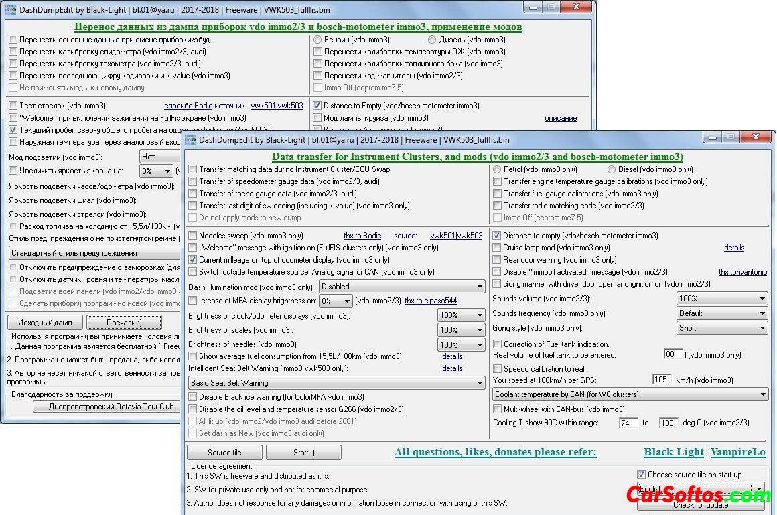The width and height of the screenshot is (777, 515).
Task: Click the app icon in Russian window title bar
Action: [x=11, y=10]
